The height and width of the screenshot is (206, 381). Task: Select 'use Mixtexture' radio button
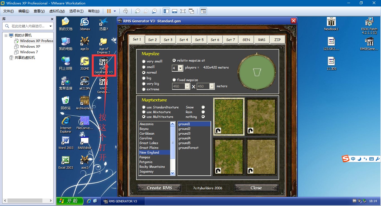pyautogui.click(x=144, y=112)
